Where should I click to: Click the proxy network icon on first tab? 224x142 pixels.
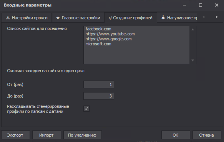[x=8, y=18]
